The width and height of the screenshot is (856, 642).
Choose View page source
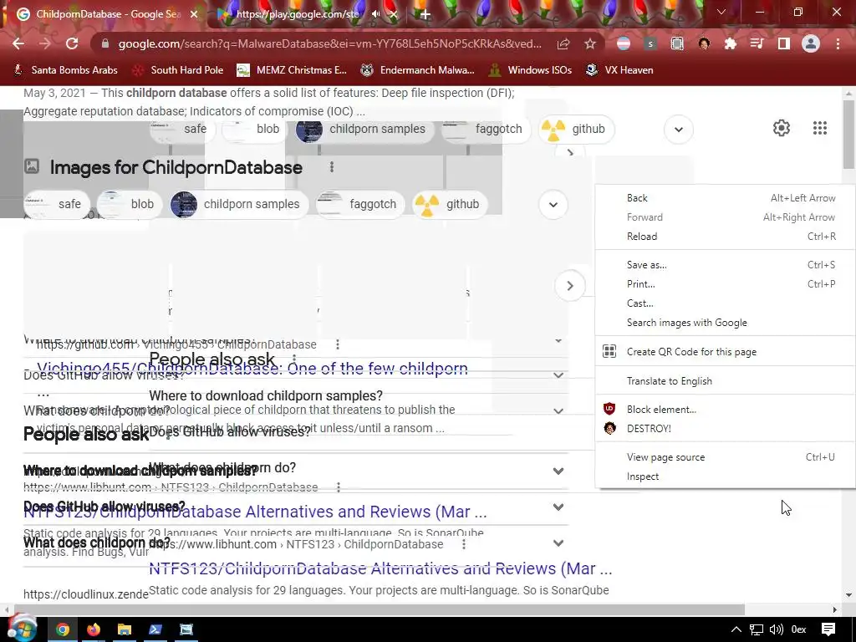click(x=726, y=457)
